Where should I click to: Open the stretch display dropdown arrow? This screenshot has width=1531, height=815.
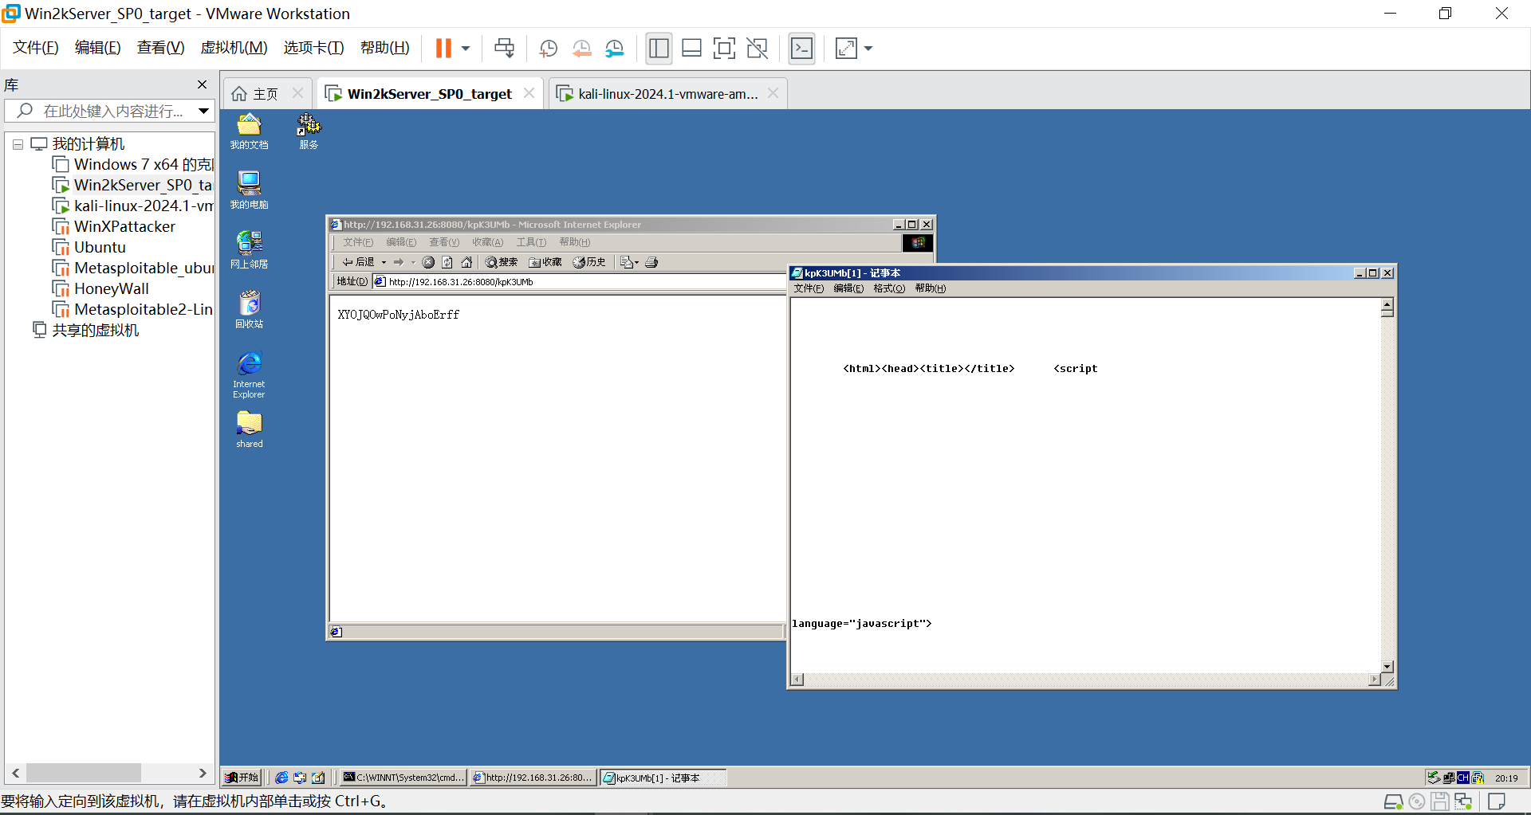click(x=868, y=49)
